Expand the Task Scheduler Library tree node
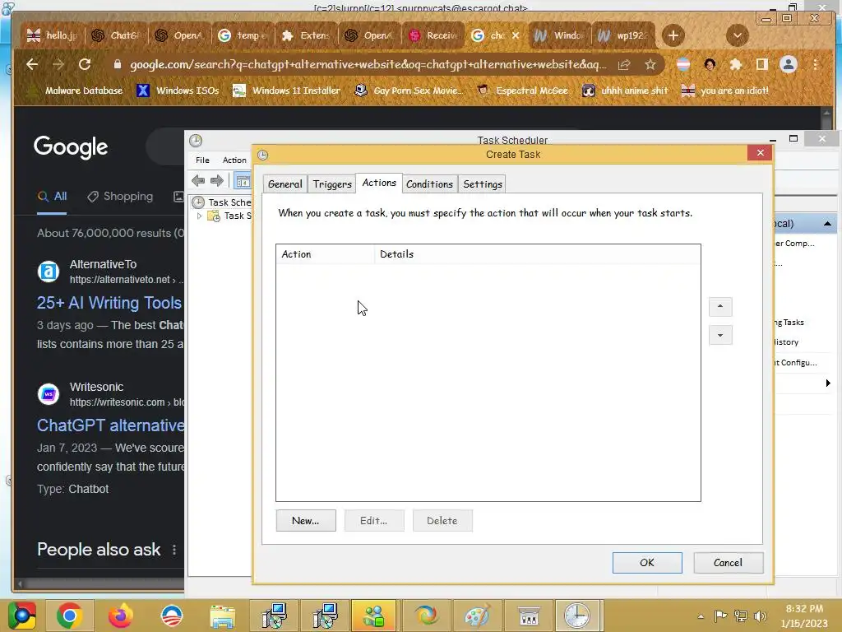 click(x=200, y=216)
